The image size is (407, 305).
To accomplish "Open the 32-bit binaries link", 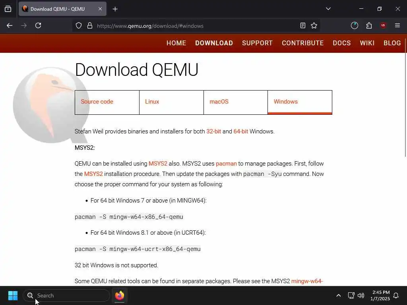I will click(x=213, y=131).
